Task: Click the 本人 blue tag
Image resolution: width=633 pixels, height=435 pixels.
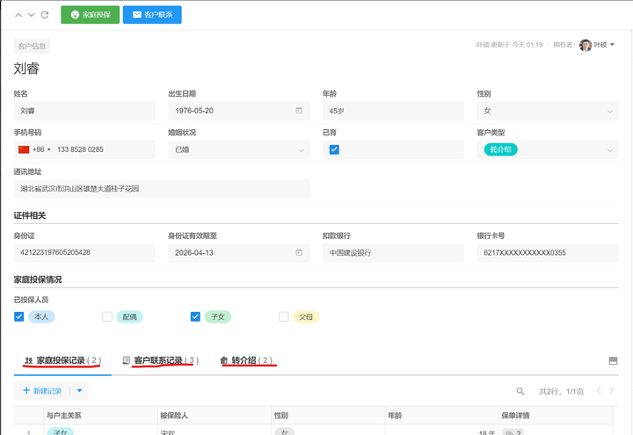Action: click(41, 316)
